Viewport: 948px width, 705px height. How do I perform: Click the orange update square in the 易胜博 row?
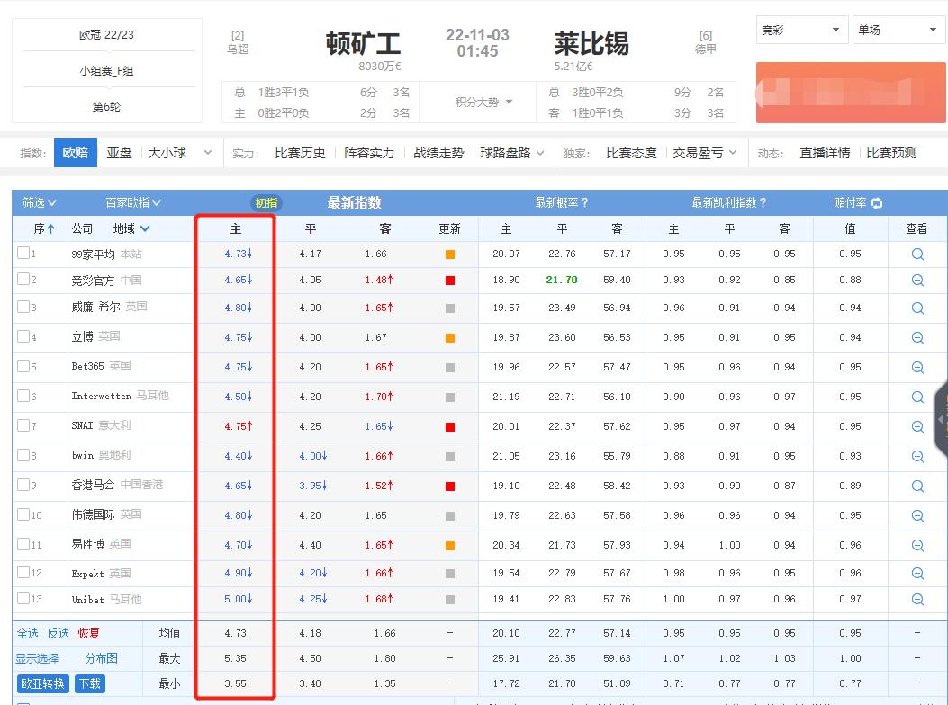coord(451,544)
